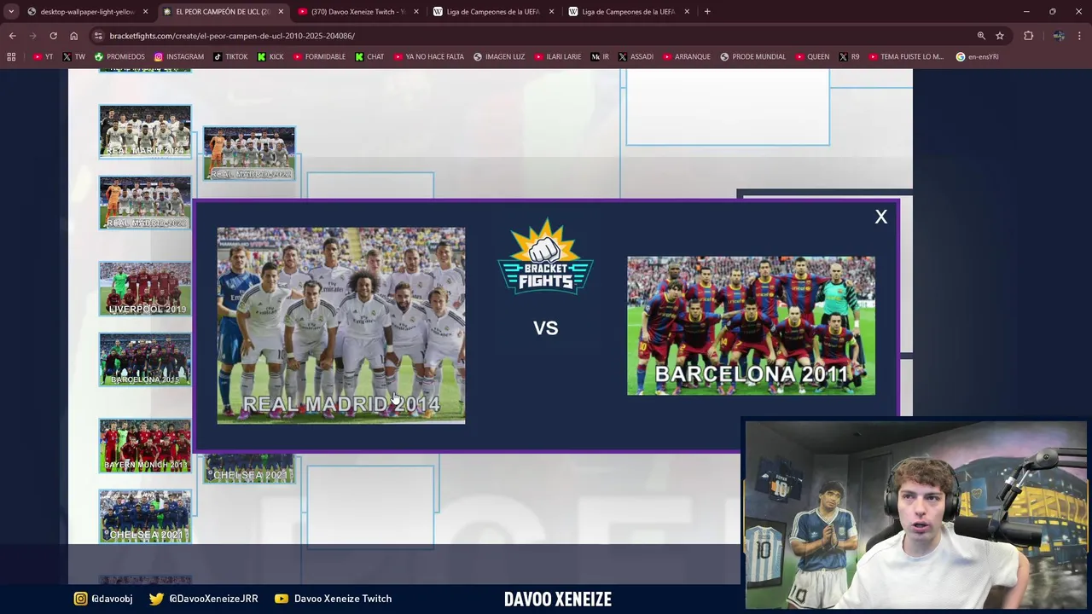
Task: Close the Davoo Xeneize Twitch tab
Action: coord(416,12)
